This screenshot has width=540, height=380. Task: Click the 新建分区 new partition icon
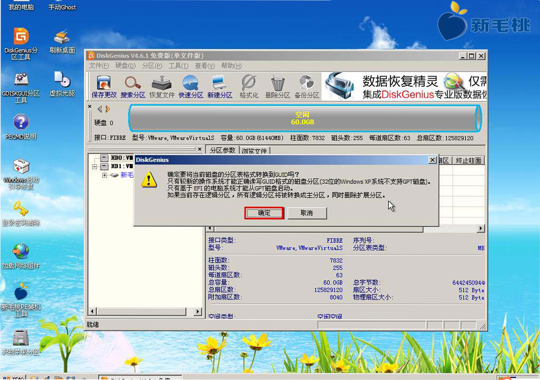click(220, 87)
